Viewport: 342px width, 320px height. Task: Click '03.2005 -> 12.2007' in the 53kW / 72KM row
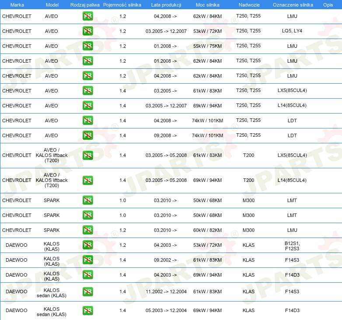click(166, 31)
